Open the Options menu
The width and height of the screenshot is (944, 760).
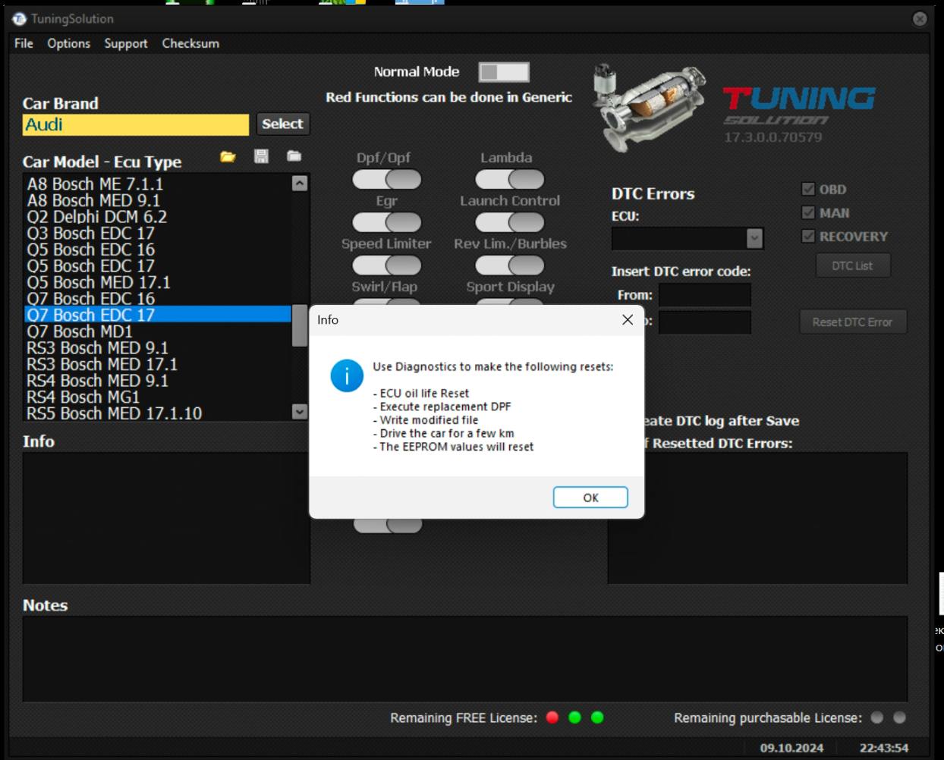coord(68,43)
